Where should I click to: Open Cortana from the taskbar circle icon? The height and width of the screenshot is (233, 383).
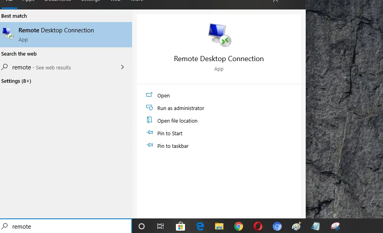pyautogui.click(x=142, y=226)
